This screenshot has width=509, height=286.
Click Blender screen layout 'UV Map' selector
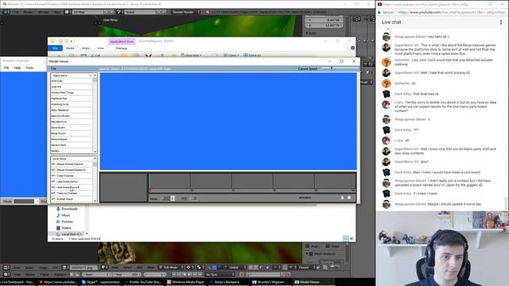click(x=87, y=12)
